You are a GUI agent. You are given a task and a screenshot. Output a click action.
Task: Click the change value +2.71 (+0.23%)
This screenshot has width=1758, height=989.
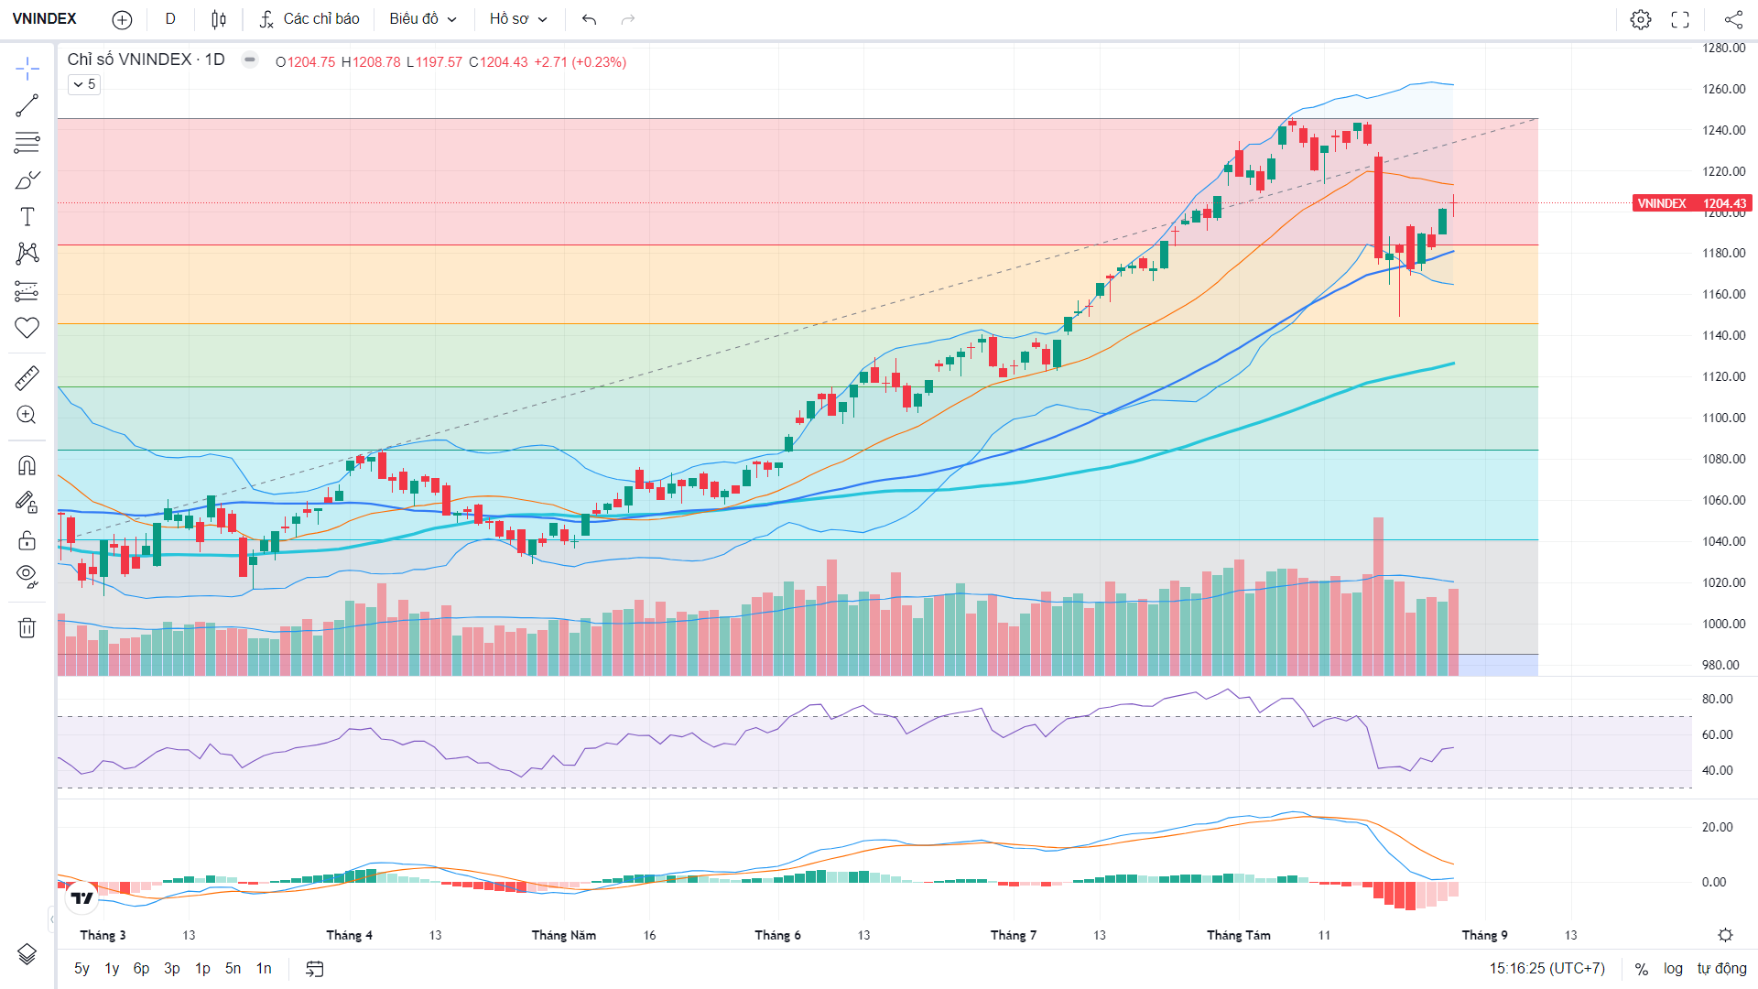[x=581, y=62]
